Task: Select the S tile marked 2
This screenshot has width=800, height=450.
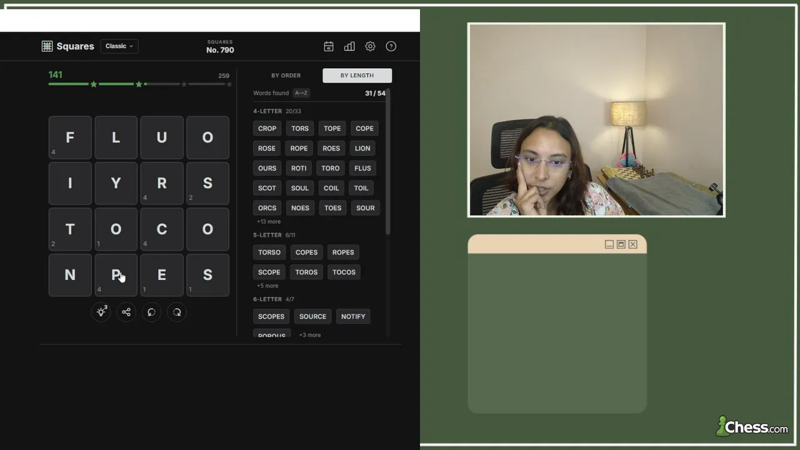Action: click(207, 183)
